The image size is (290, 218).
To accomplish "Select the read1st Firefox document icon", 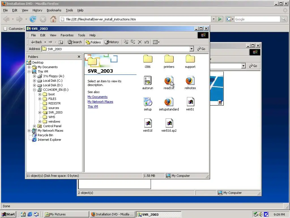I will pyautogui.click(x=169, y=80).
